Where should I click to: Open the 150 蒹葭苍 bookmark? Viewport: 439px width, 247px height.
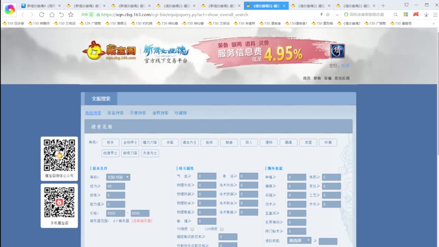pyautogui.click(x=401, y=23)
